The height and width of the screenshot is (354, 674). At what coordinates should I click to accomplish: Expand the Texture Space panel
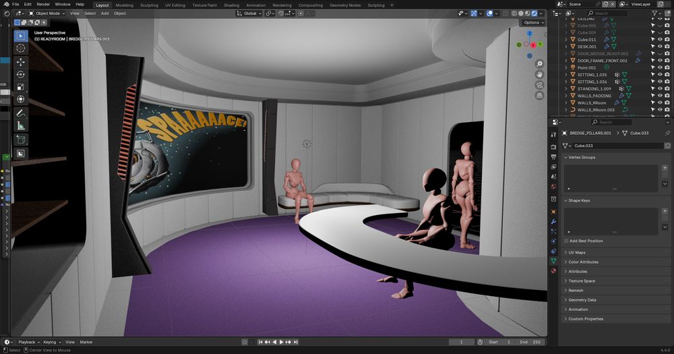[616, 281]
